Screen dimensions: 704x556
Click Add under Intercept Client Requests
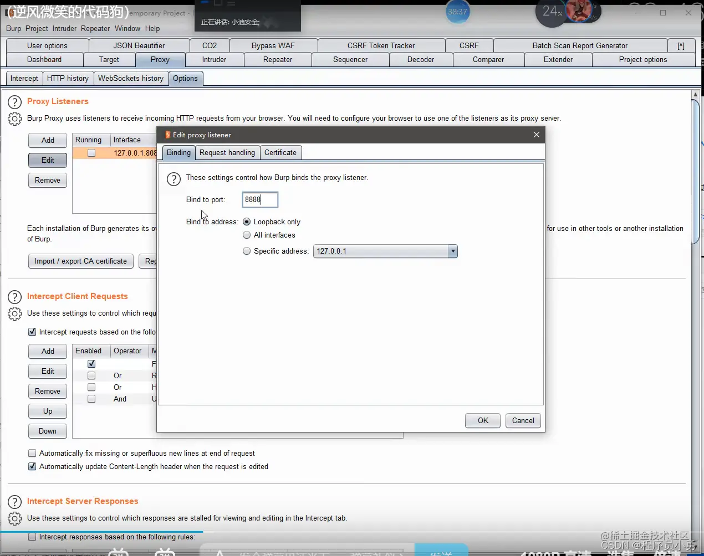(x=48, y=351)
